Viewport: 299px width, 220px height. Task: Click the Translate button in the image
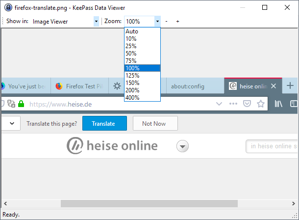104,123
